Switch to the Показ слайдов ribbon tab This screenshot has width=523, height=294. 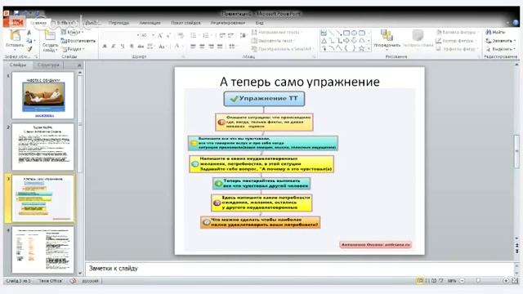(186, 23)
